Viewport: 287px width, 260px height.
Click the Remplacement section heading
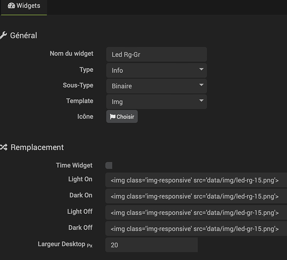37,147
